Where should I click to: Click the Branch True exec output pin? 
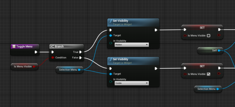pyautogui.click(x=80, y=52)
